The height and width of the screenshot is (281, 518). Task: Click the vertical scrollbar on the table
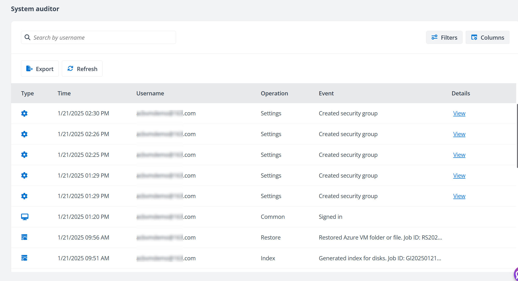coord(517,136)
